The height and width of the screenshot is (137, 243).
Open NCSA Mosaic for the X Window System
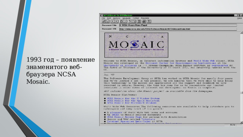(x=133, y=99)
